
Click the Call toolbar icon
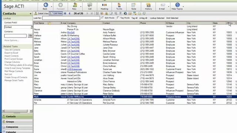click(90, 5)
